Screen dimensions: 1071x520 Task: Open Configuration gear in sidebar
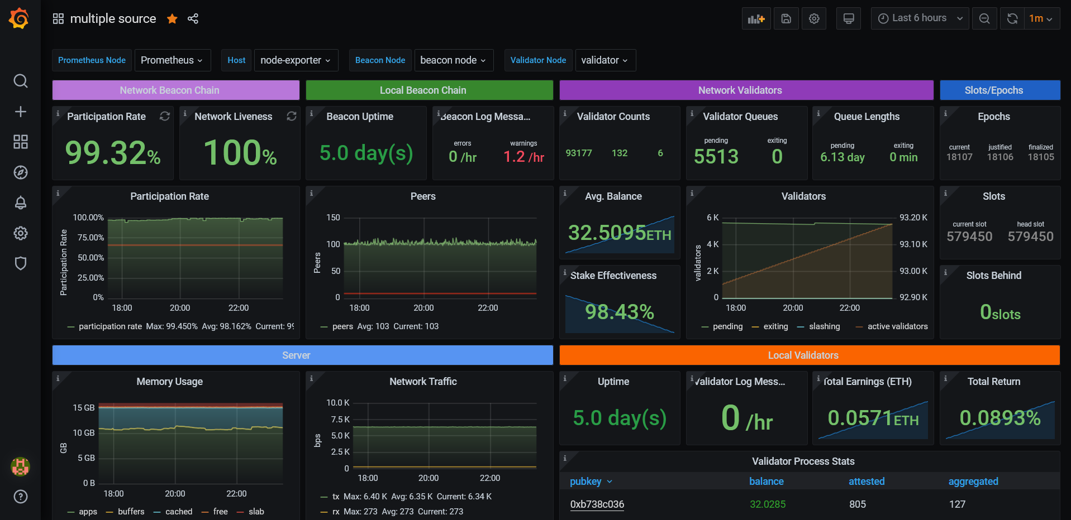21,233
